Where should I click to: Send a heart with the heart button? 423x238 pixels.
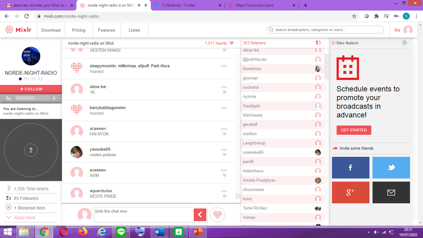(x=217, y=214)
